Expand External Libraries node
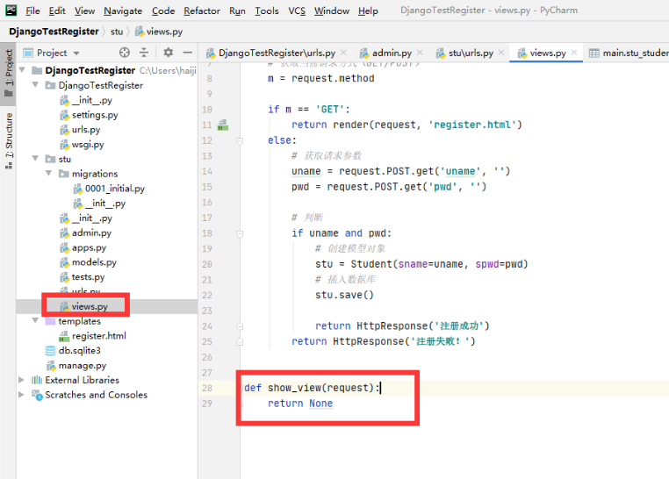669x479 pixels. 21,380
